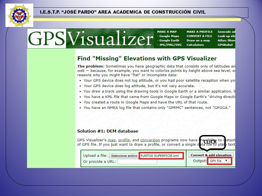Screen dimensions: 262x196
Task: Click Convert & add elevation button
Action: [211, 155]
